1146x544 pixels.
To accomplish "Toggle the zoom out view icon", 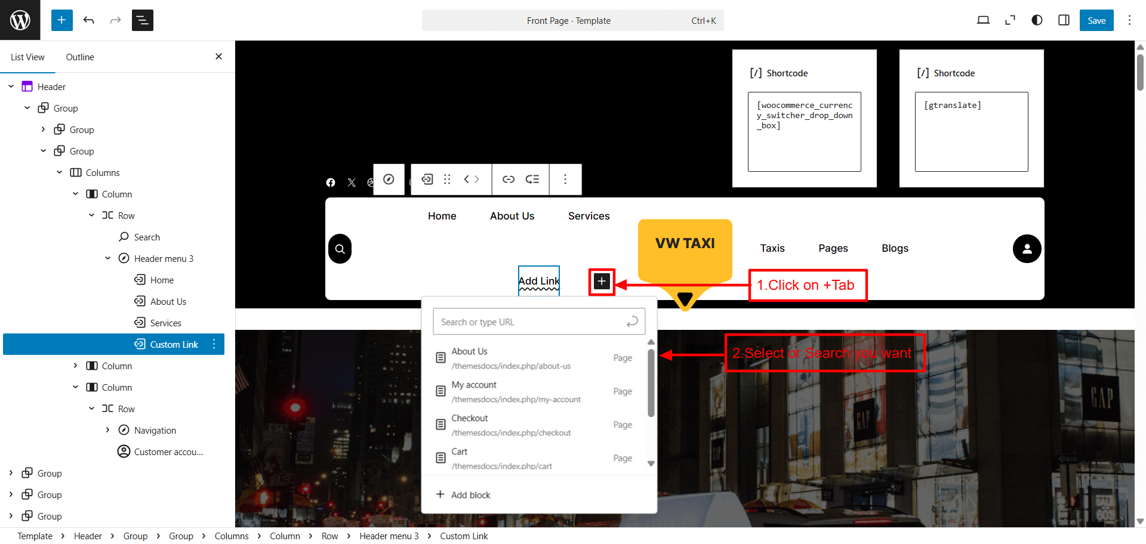I will tap(1010, 20).
